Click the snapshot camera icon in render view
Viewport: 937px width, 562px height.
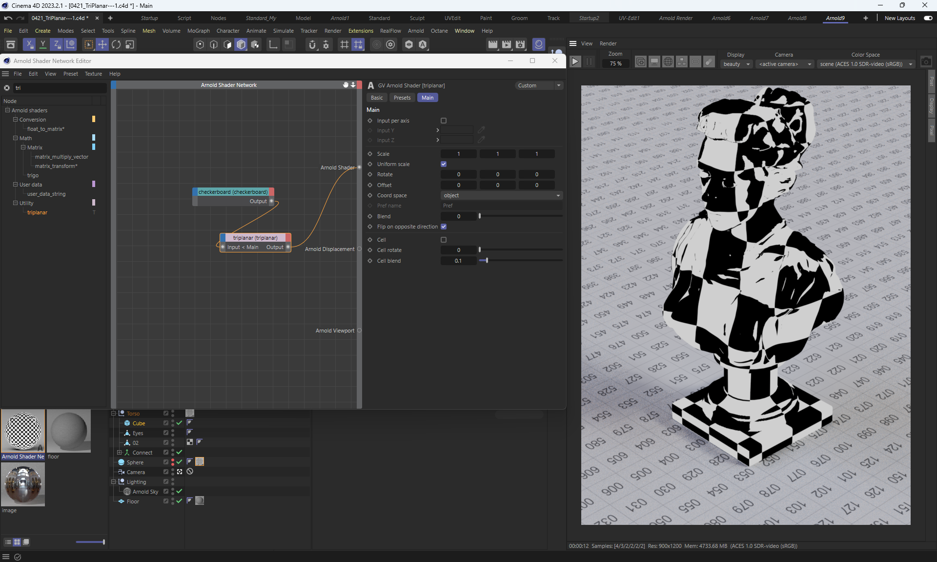tap(926, 62)
